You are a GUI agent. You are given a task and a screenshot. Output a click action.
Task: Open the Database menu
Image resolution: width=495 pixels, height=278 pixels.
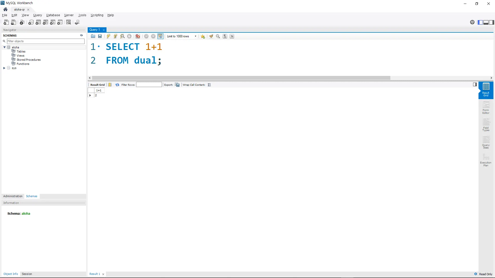(53, 15)
